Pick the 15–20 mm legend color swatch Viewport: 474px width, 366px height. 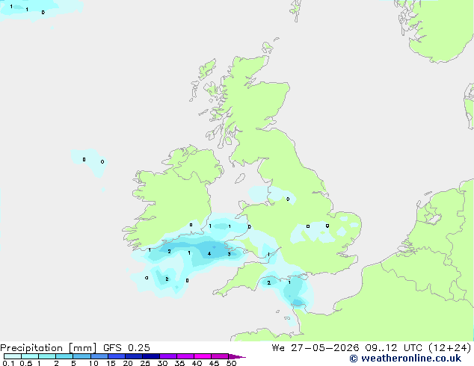(x=116, y=356)
